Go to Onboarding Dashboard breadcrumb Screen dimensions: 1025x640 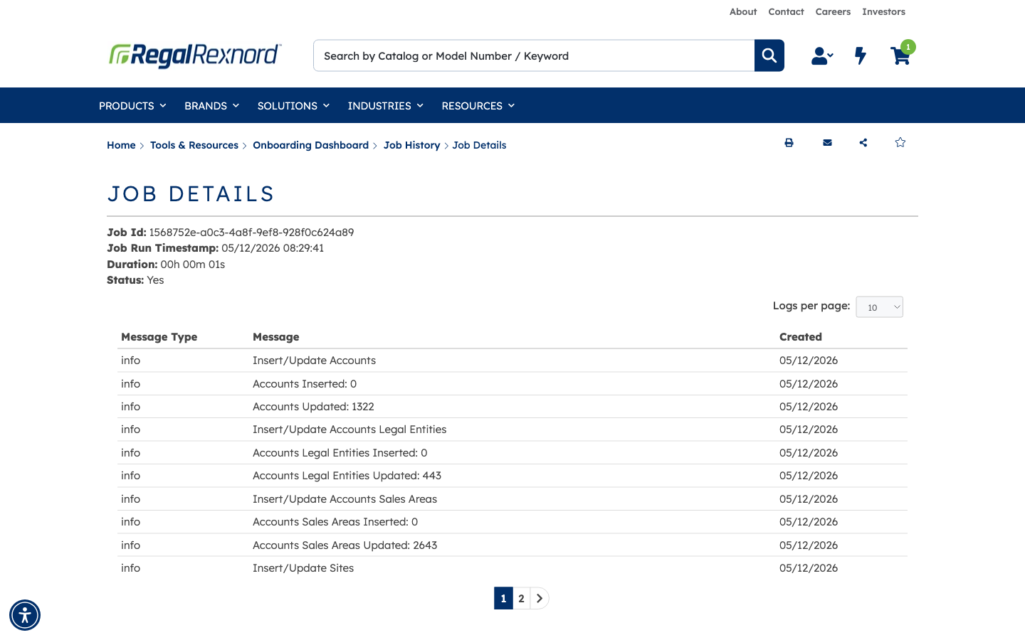point(310,145)
